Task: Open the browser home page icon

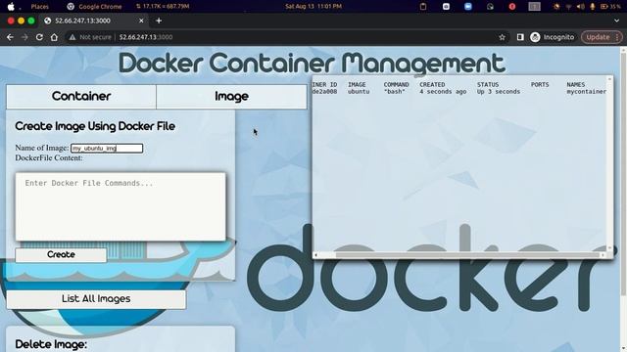Action: tap(54, 37)
